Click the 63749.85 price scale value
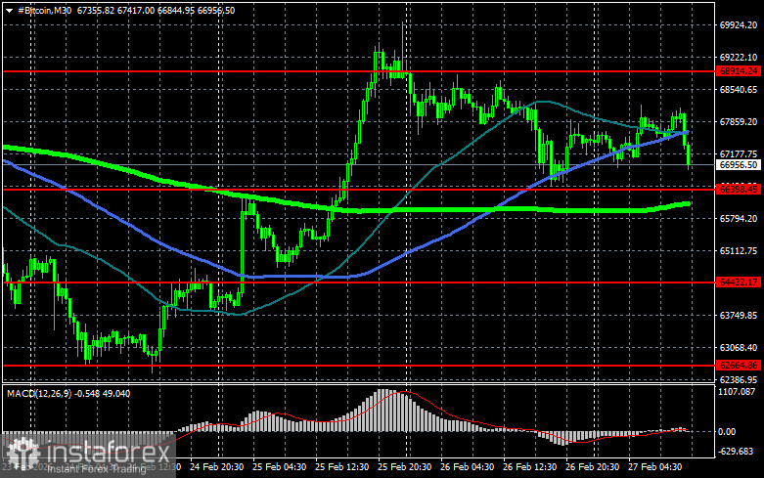Screen dimensions: 764x478 point(739,316)
